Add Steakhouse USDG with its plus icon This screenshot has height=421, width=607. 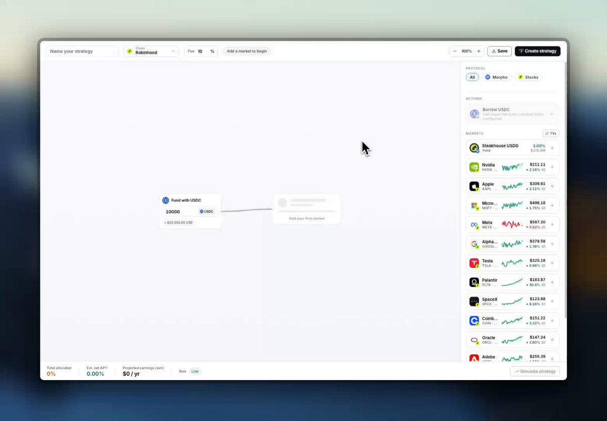(552, 148)
